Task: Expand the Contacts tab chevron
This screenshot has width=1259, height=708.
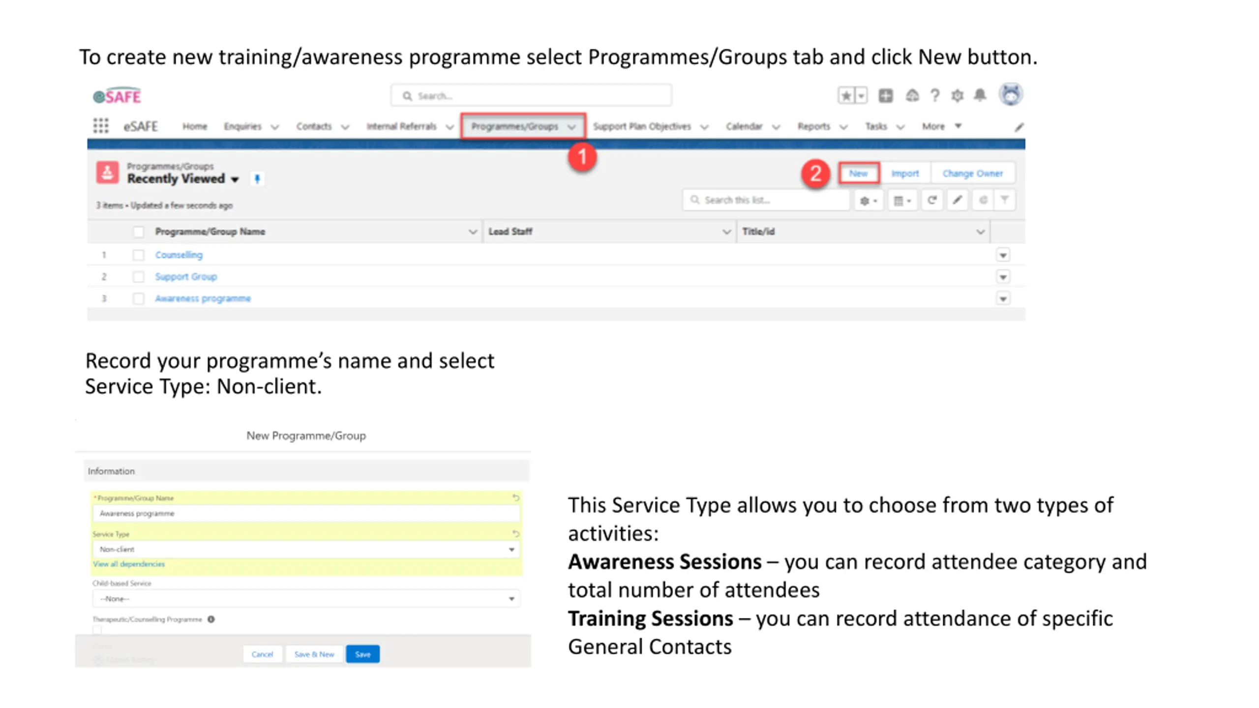Action: (345, 127)
